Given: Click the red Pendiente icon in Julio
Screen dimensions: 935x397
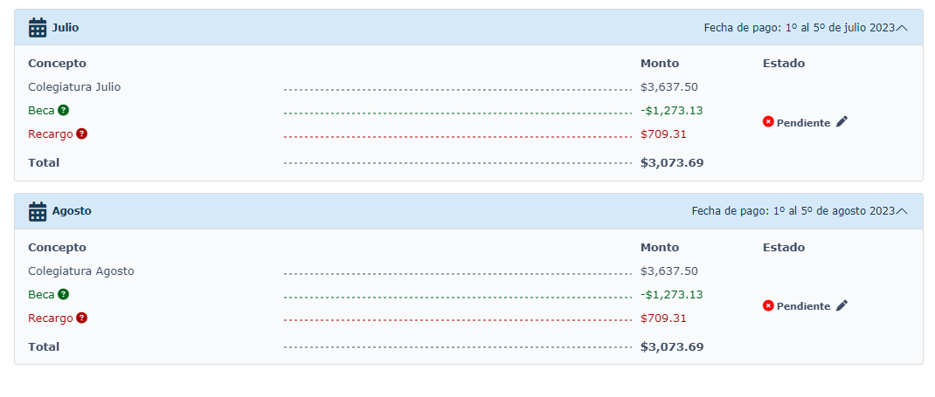Looking at the screenshot, I should tap(768, 122).
